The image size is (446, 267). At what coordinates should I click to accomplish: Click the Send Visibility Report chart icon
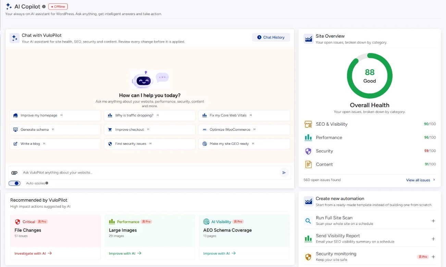click(x=308, y=239)
